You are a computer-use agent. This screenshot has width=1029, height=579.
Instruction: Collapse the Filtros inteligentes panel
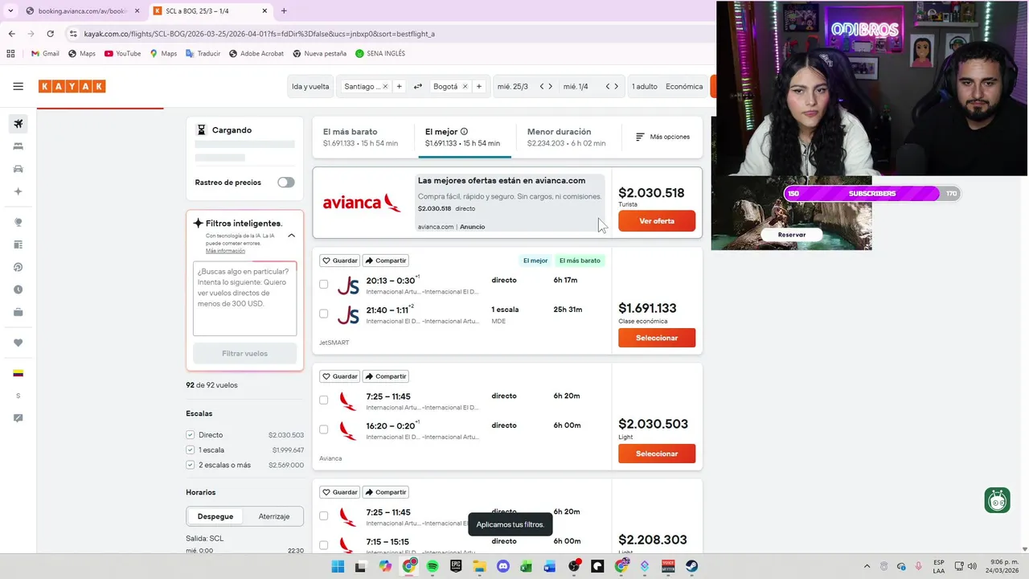[x=291, y=236]
